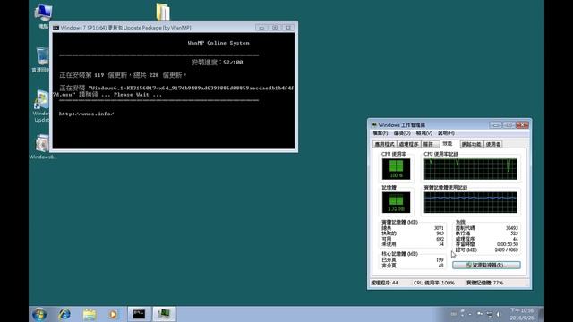Click the status bar 處理程序: 44 text
This screenshot has height=322, width=573.
[385, 283]
